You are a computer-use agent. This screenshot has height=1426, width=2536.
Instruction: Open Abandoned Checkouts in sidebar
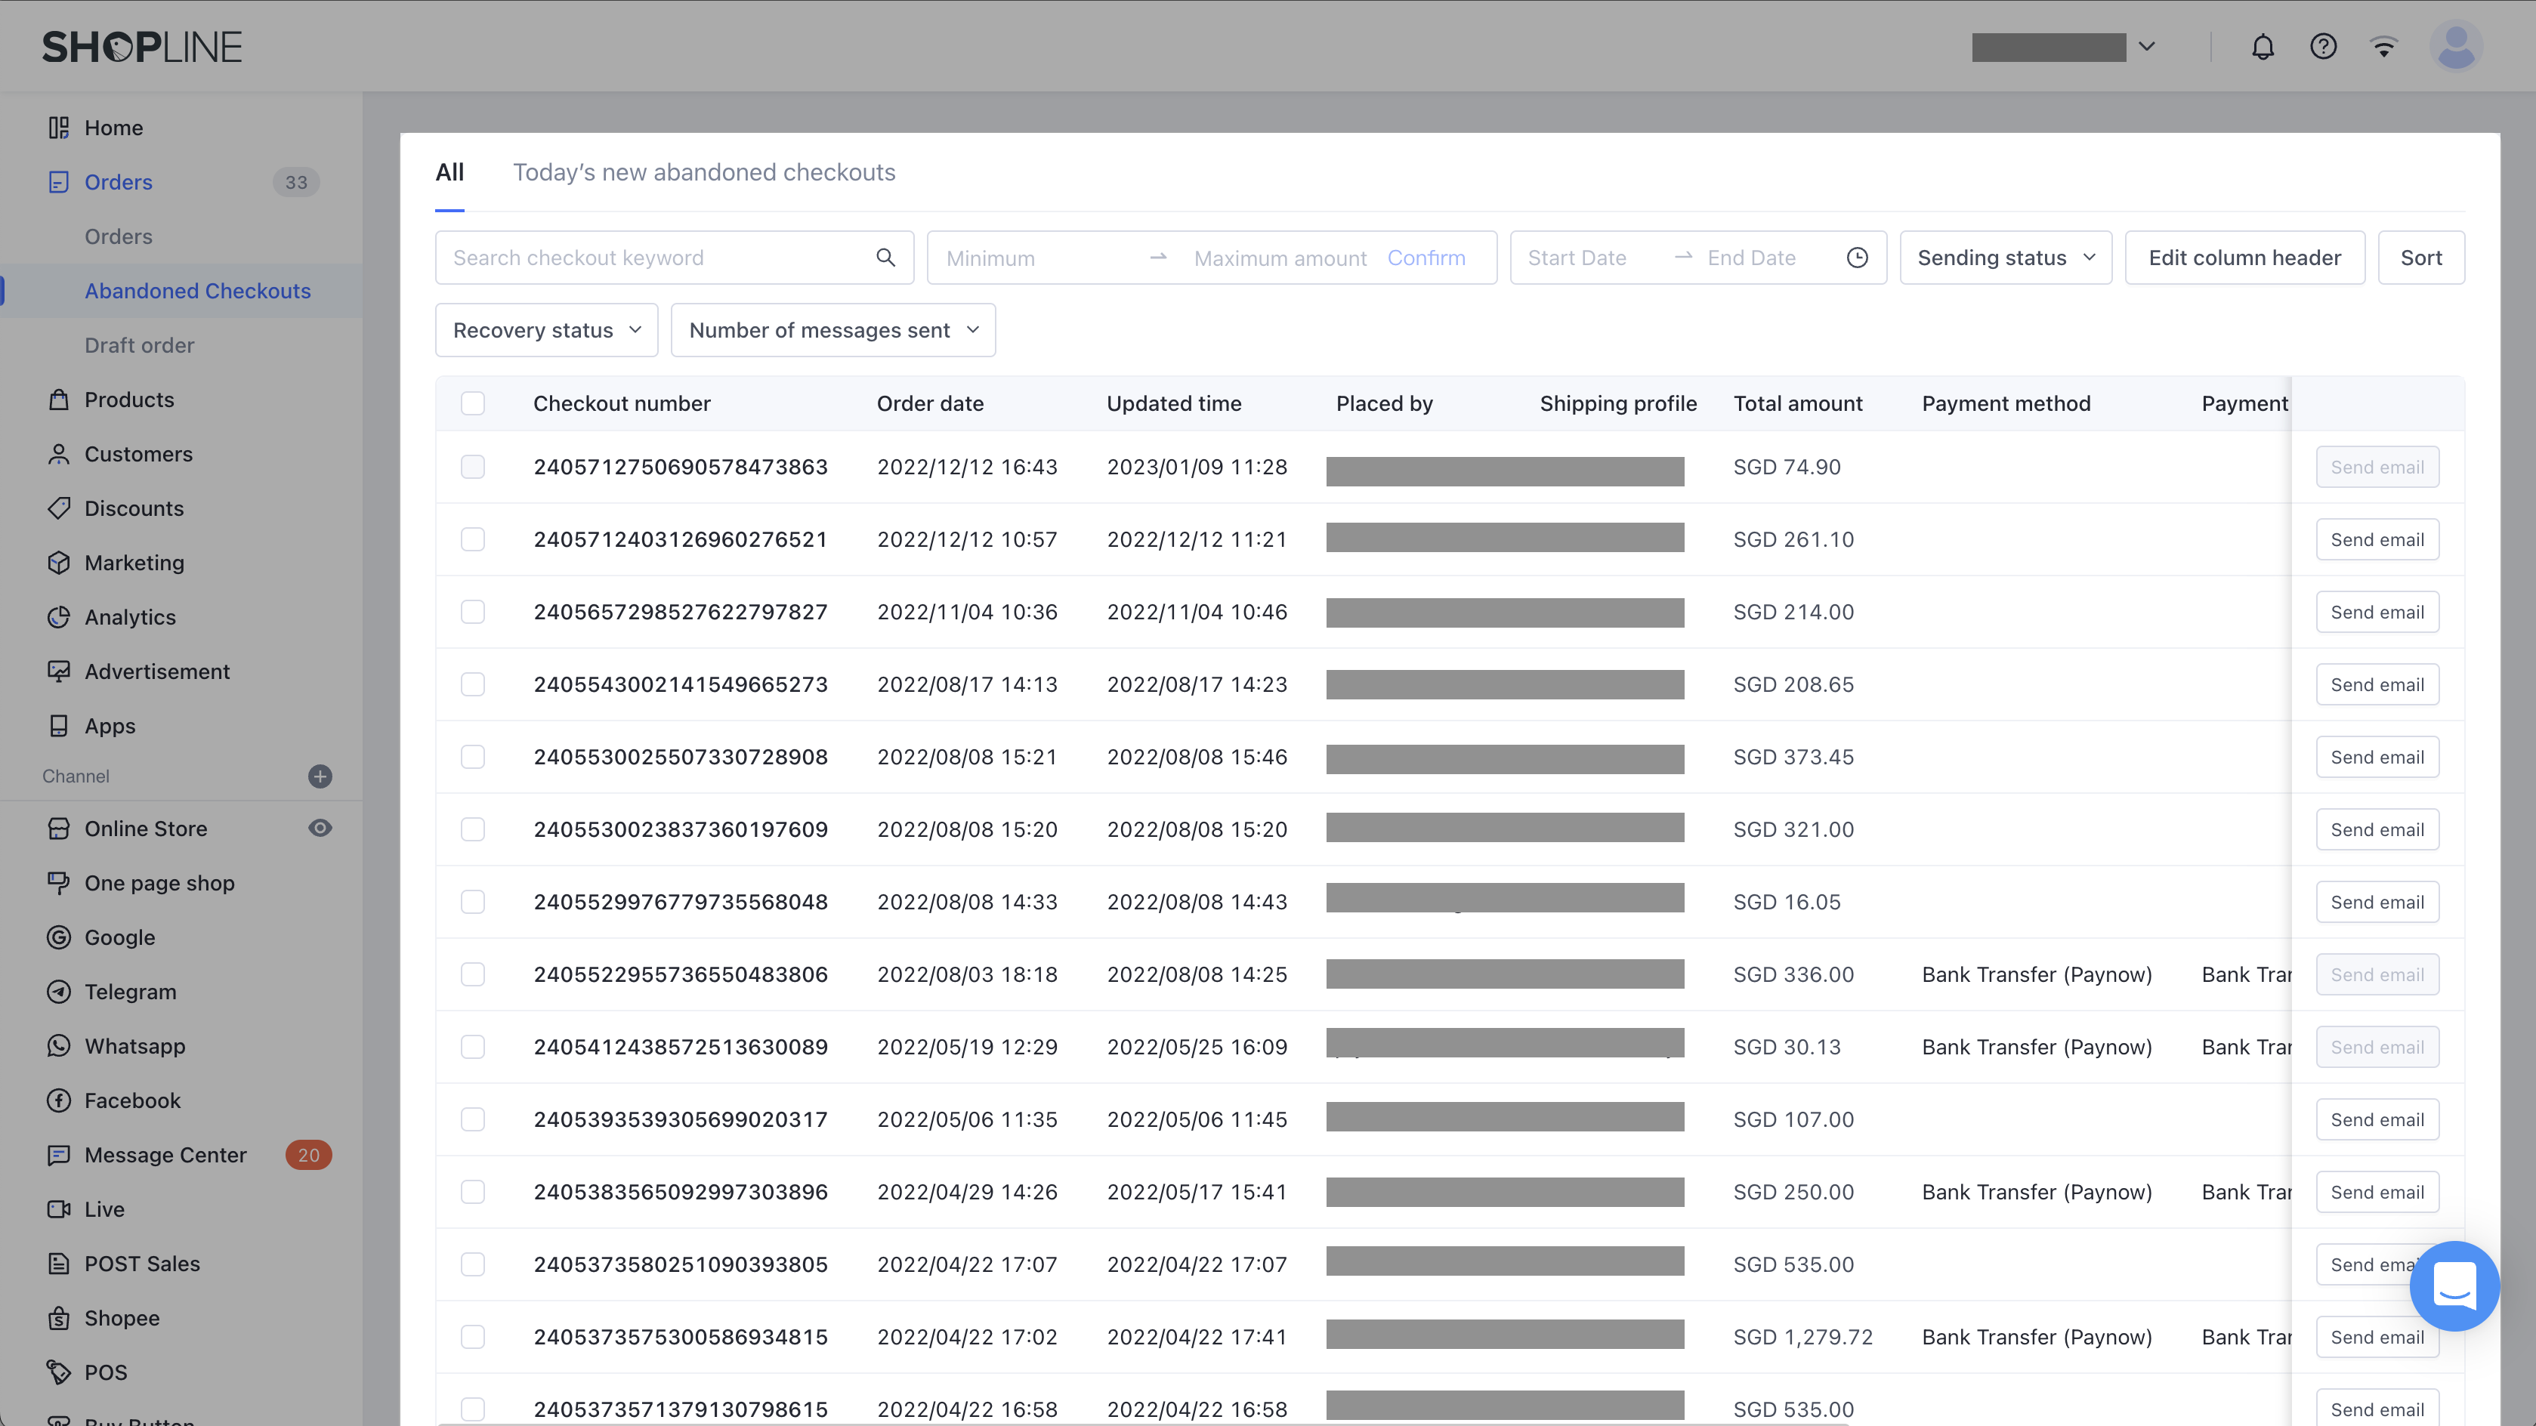pos(197,292)
